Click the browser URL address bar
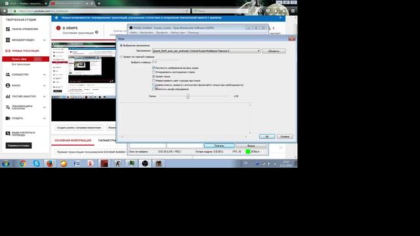The height and width of the screenshot is (236, 420). coord(99,11)
